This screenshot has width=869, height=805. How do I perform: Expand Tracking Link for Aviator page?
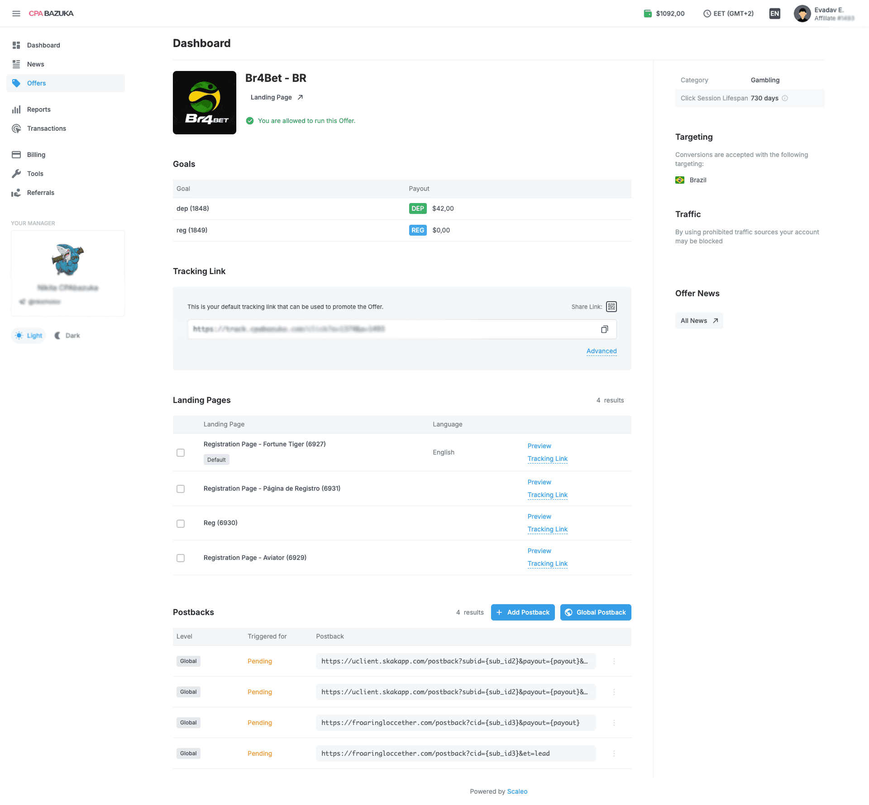(x=548, y=563)
